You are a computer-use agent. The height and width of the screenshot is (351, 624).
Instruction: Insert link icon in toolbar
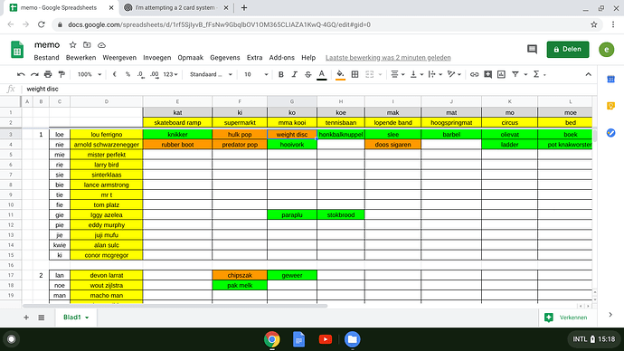click(474, 74)
